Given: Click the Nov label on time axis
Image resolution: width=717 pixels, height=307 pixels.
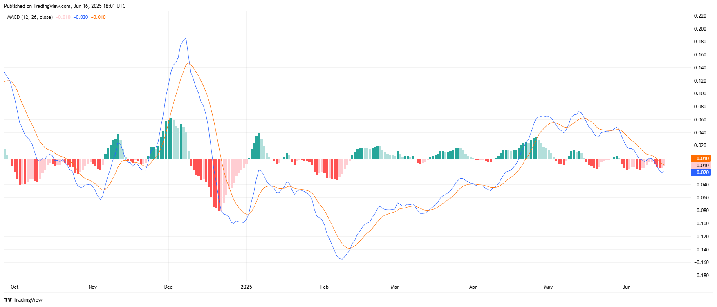Looking at the screenshot, I should pyautogui.click(x=93, y=287).
